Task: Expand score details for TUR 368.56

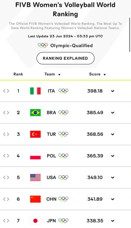Action: point(113,134)
